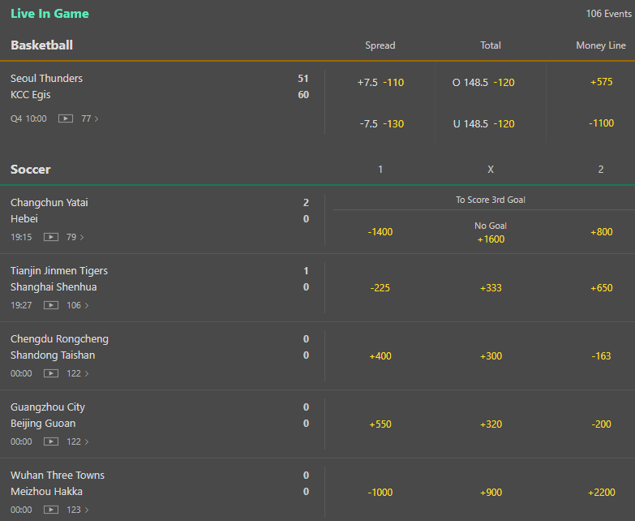
Task: Expand 122 more markets for Guangzhou City match
Action: (78, 441)
